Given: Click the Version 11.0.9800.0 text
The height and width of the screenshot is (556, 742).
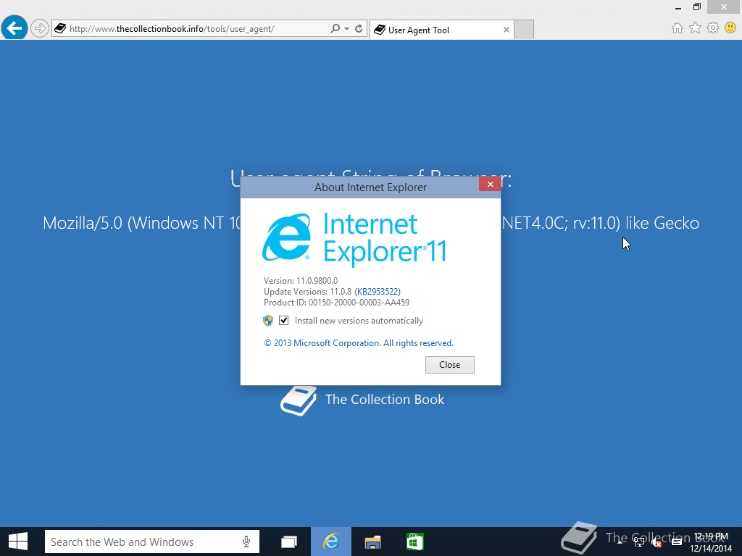Looking at the screenshot, I should pos(301,281).
